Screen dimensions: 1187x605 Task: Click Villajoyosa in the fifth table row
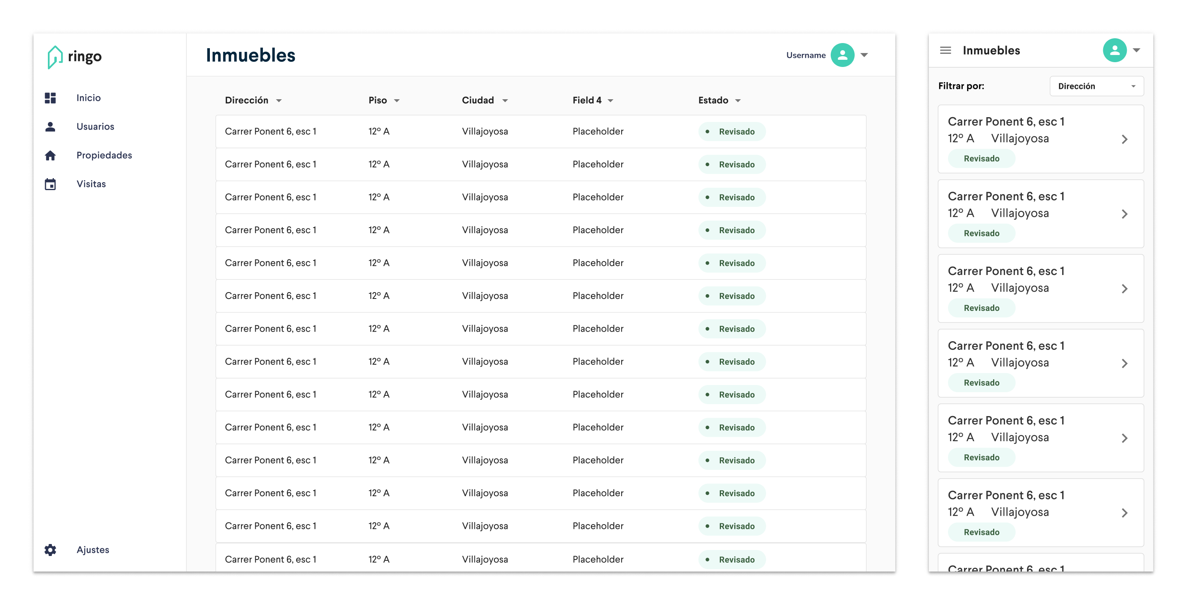point(485,263)
